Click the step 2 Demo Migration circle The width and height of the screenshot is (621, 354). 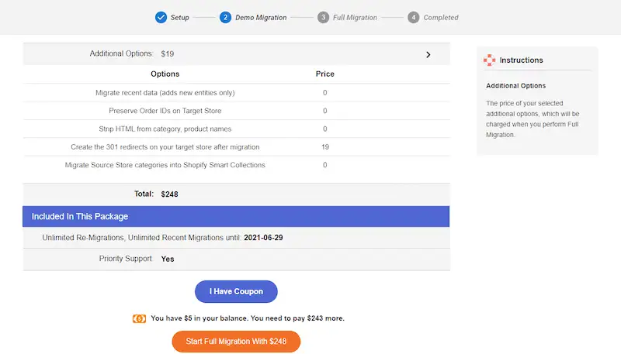pos(225,17)
